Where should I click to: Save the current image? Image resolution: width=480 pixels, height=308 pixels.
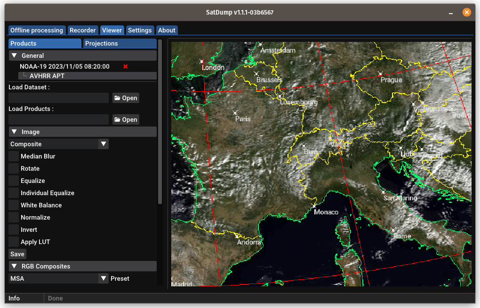pyautogui.click(x=17, y=254)
